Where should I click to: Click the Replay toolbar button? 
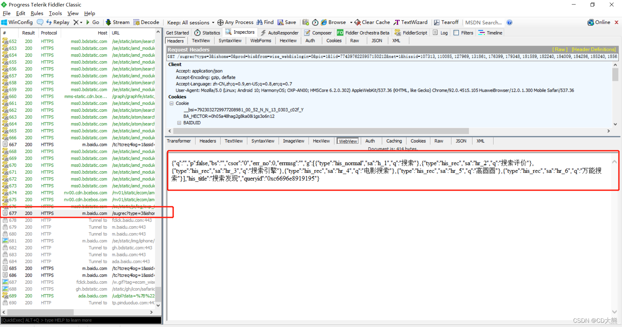click(x=58, y=22)
